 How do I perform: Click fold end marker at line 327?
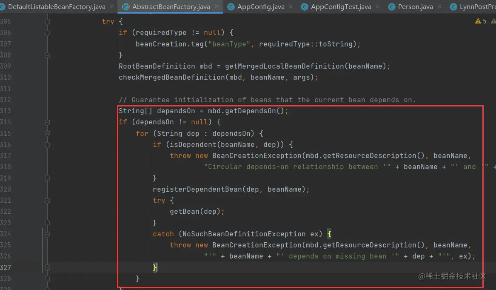(47, 267)
